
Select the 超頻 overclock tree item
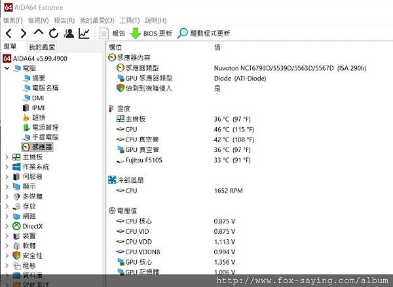tap(34, 117)
